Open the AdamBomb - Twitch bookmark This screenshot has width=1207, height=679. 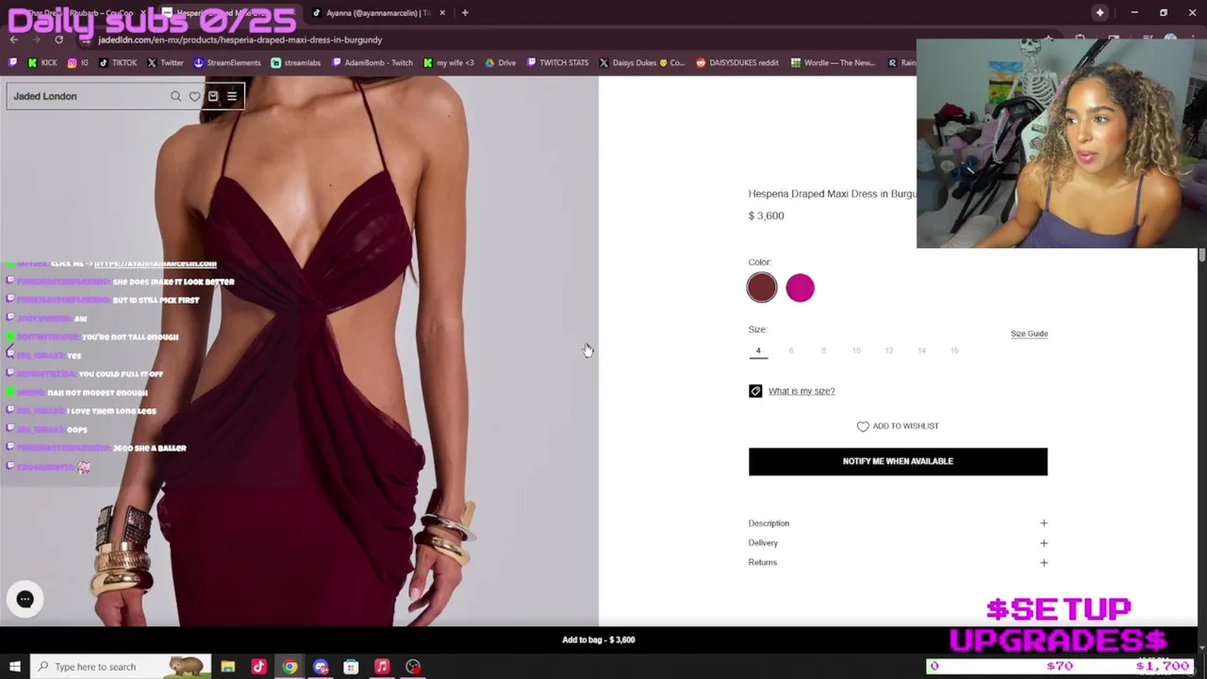372,63
